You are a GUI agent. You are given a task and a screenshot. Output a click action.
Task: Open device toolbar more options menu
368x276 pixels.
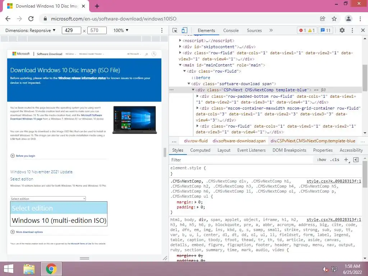[x=162, y=30]
